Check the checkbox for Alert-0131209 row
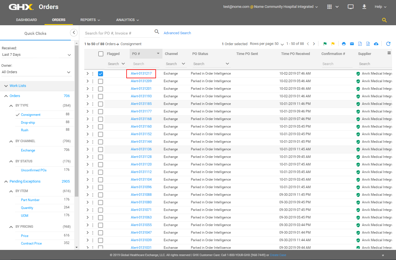The width and height of the screenshot is (396, 260). tap(101, 81)
